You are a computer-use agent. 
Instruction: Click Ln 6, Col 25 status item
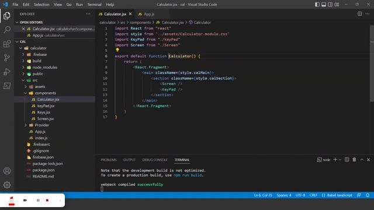(x=263, y=195)
